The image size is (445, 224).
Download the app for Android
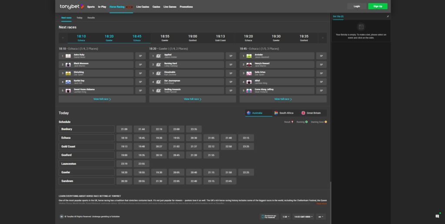269,217
